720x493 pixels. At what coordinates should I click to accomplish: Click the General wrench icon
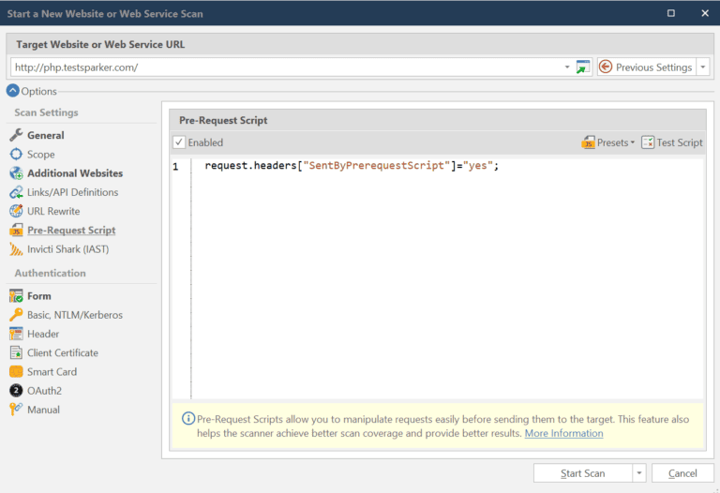(x=16, y=136)
